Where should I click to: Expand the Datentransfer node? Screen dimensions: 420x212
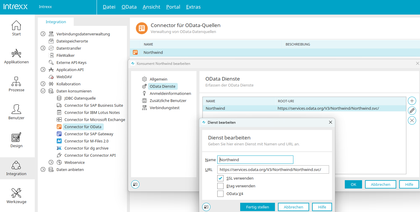pos(43,48)
